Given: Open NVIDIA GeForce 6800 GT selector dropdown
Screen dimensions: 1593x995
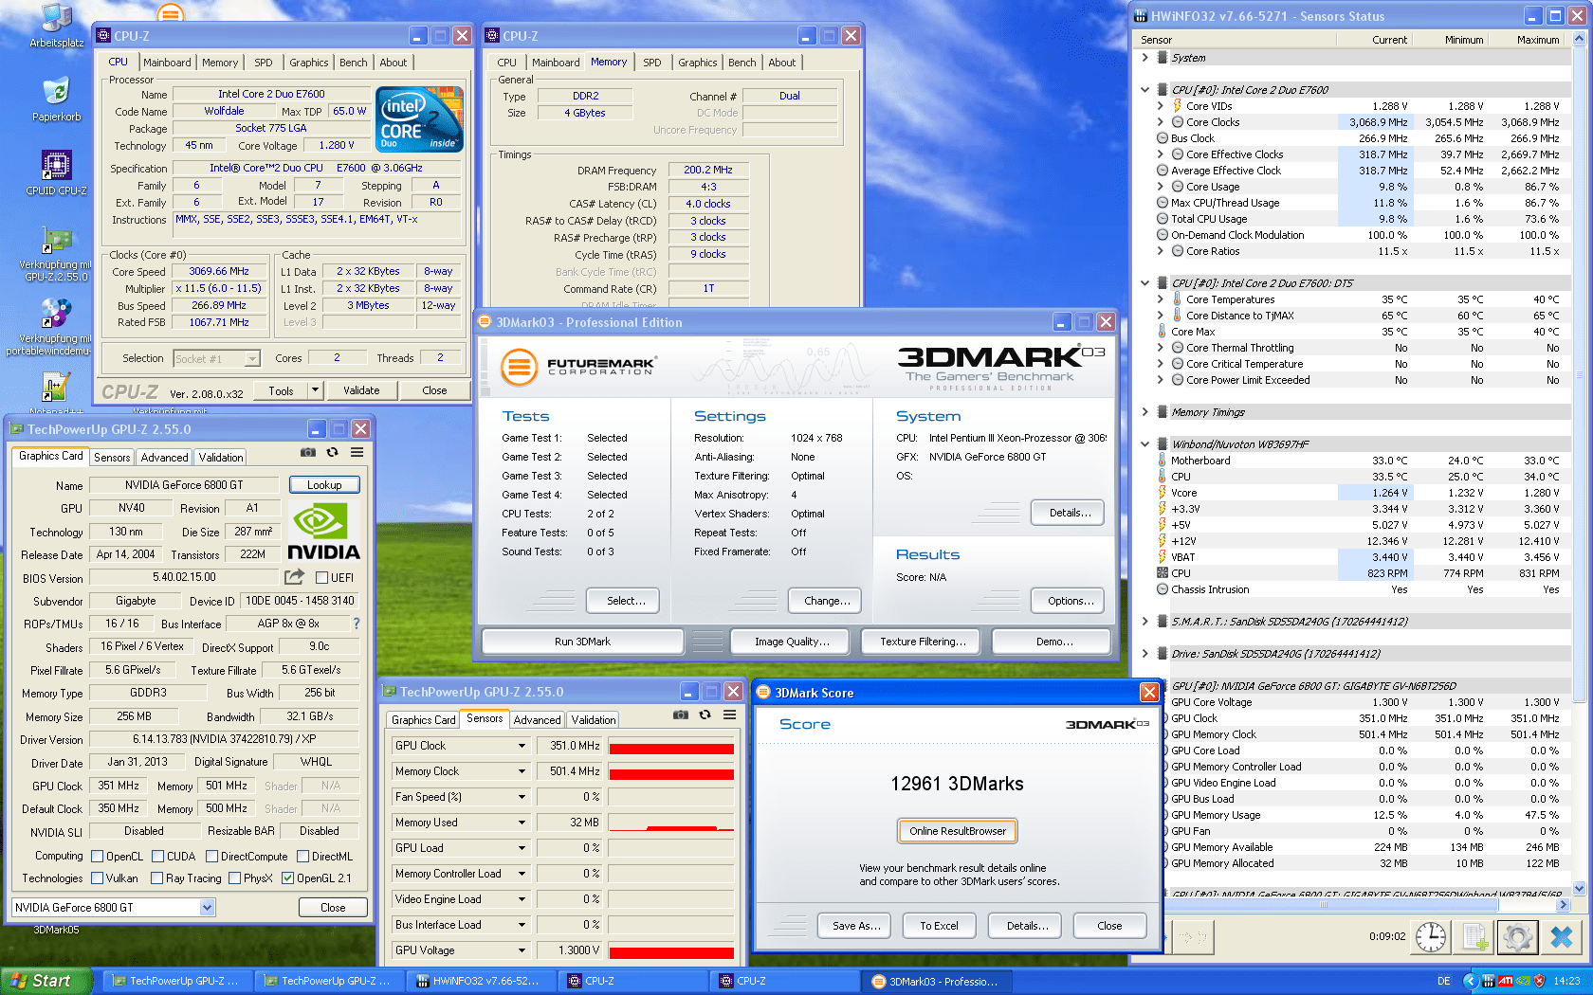Looking at the screenshot, I should (208, 907).
